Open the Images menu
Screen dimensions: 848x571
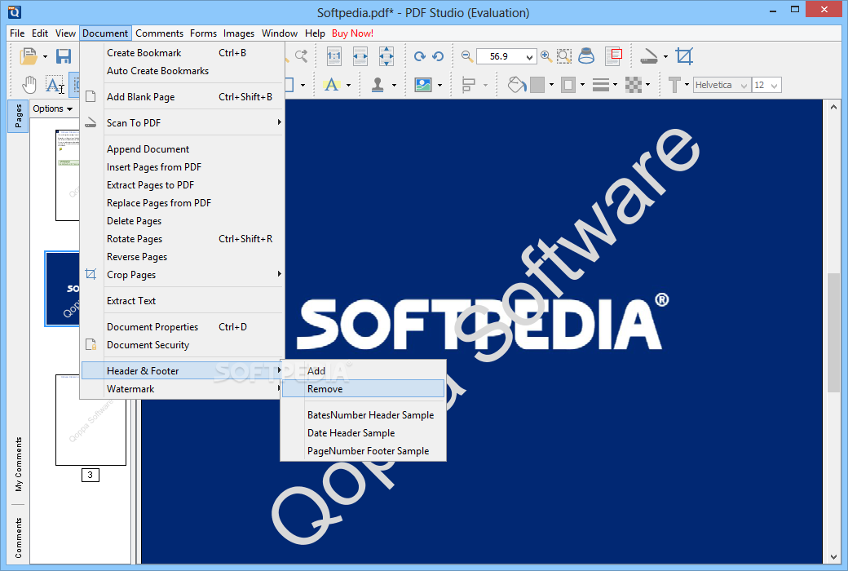point(238,33)
